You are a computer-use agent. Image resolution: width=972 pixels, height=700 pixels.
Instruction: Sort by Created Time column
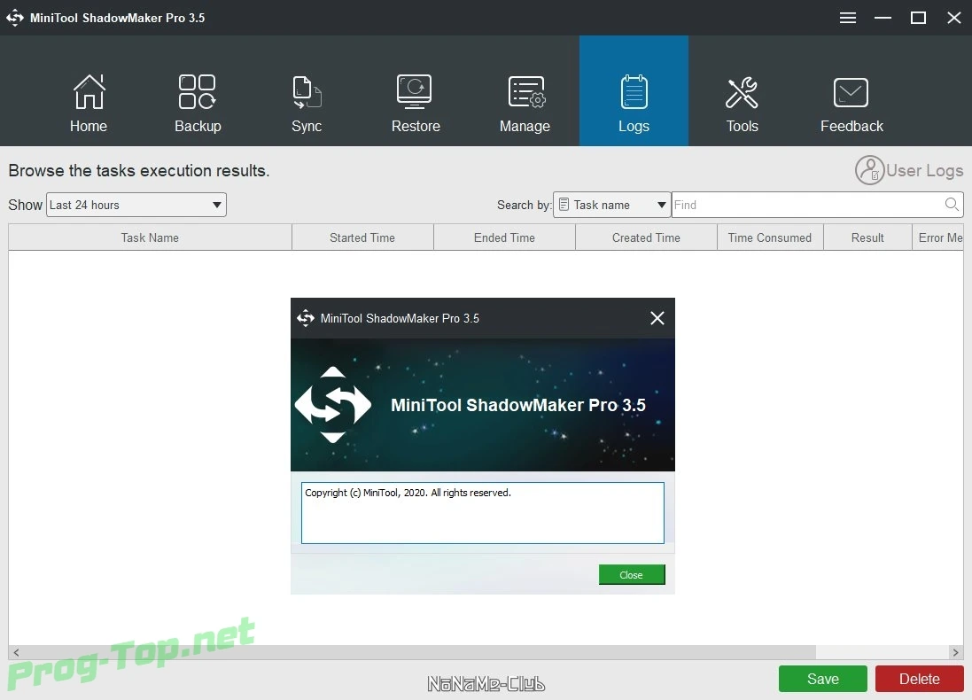(647, 237)
